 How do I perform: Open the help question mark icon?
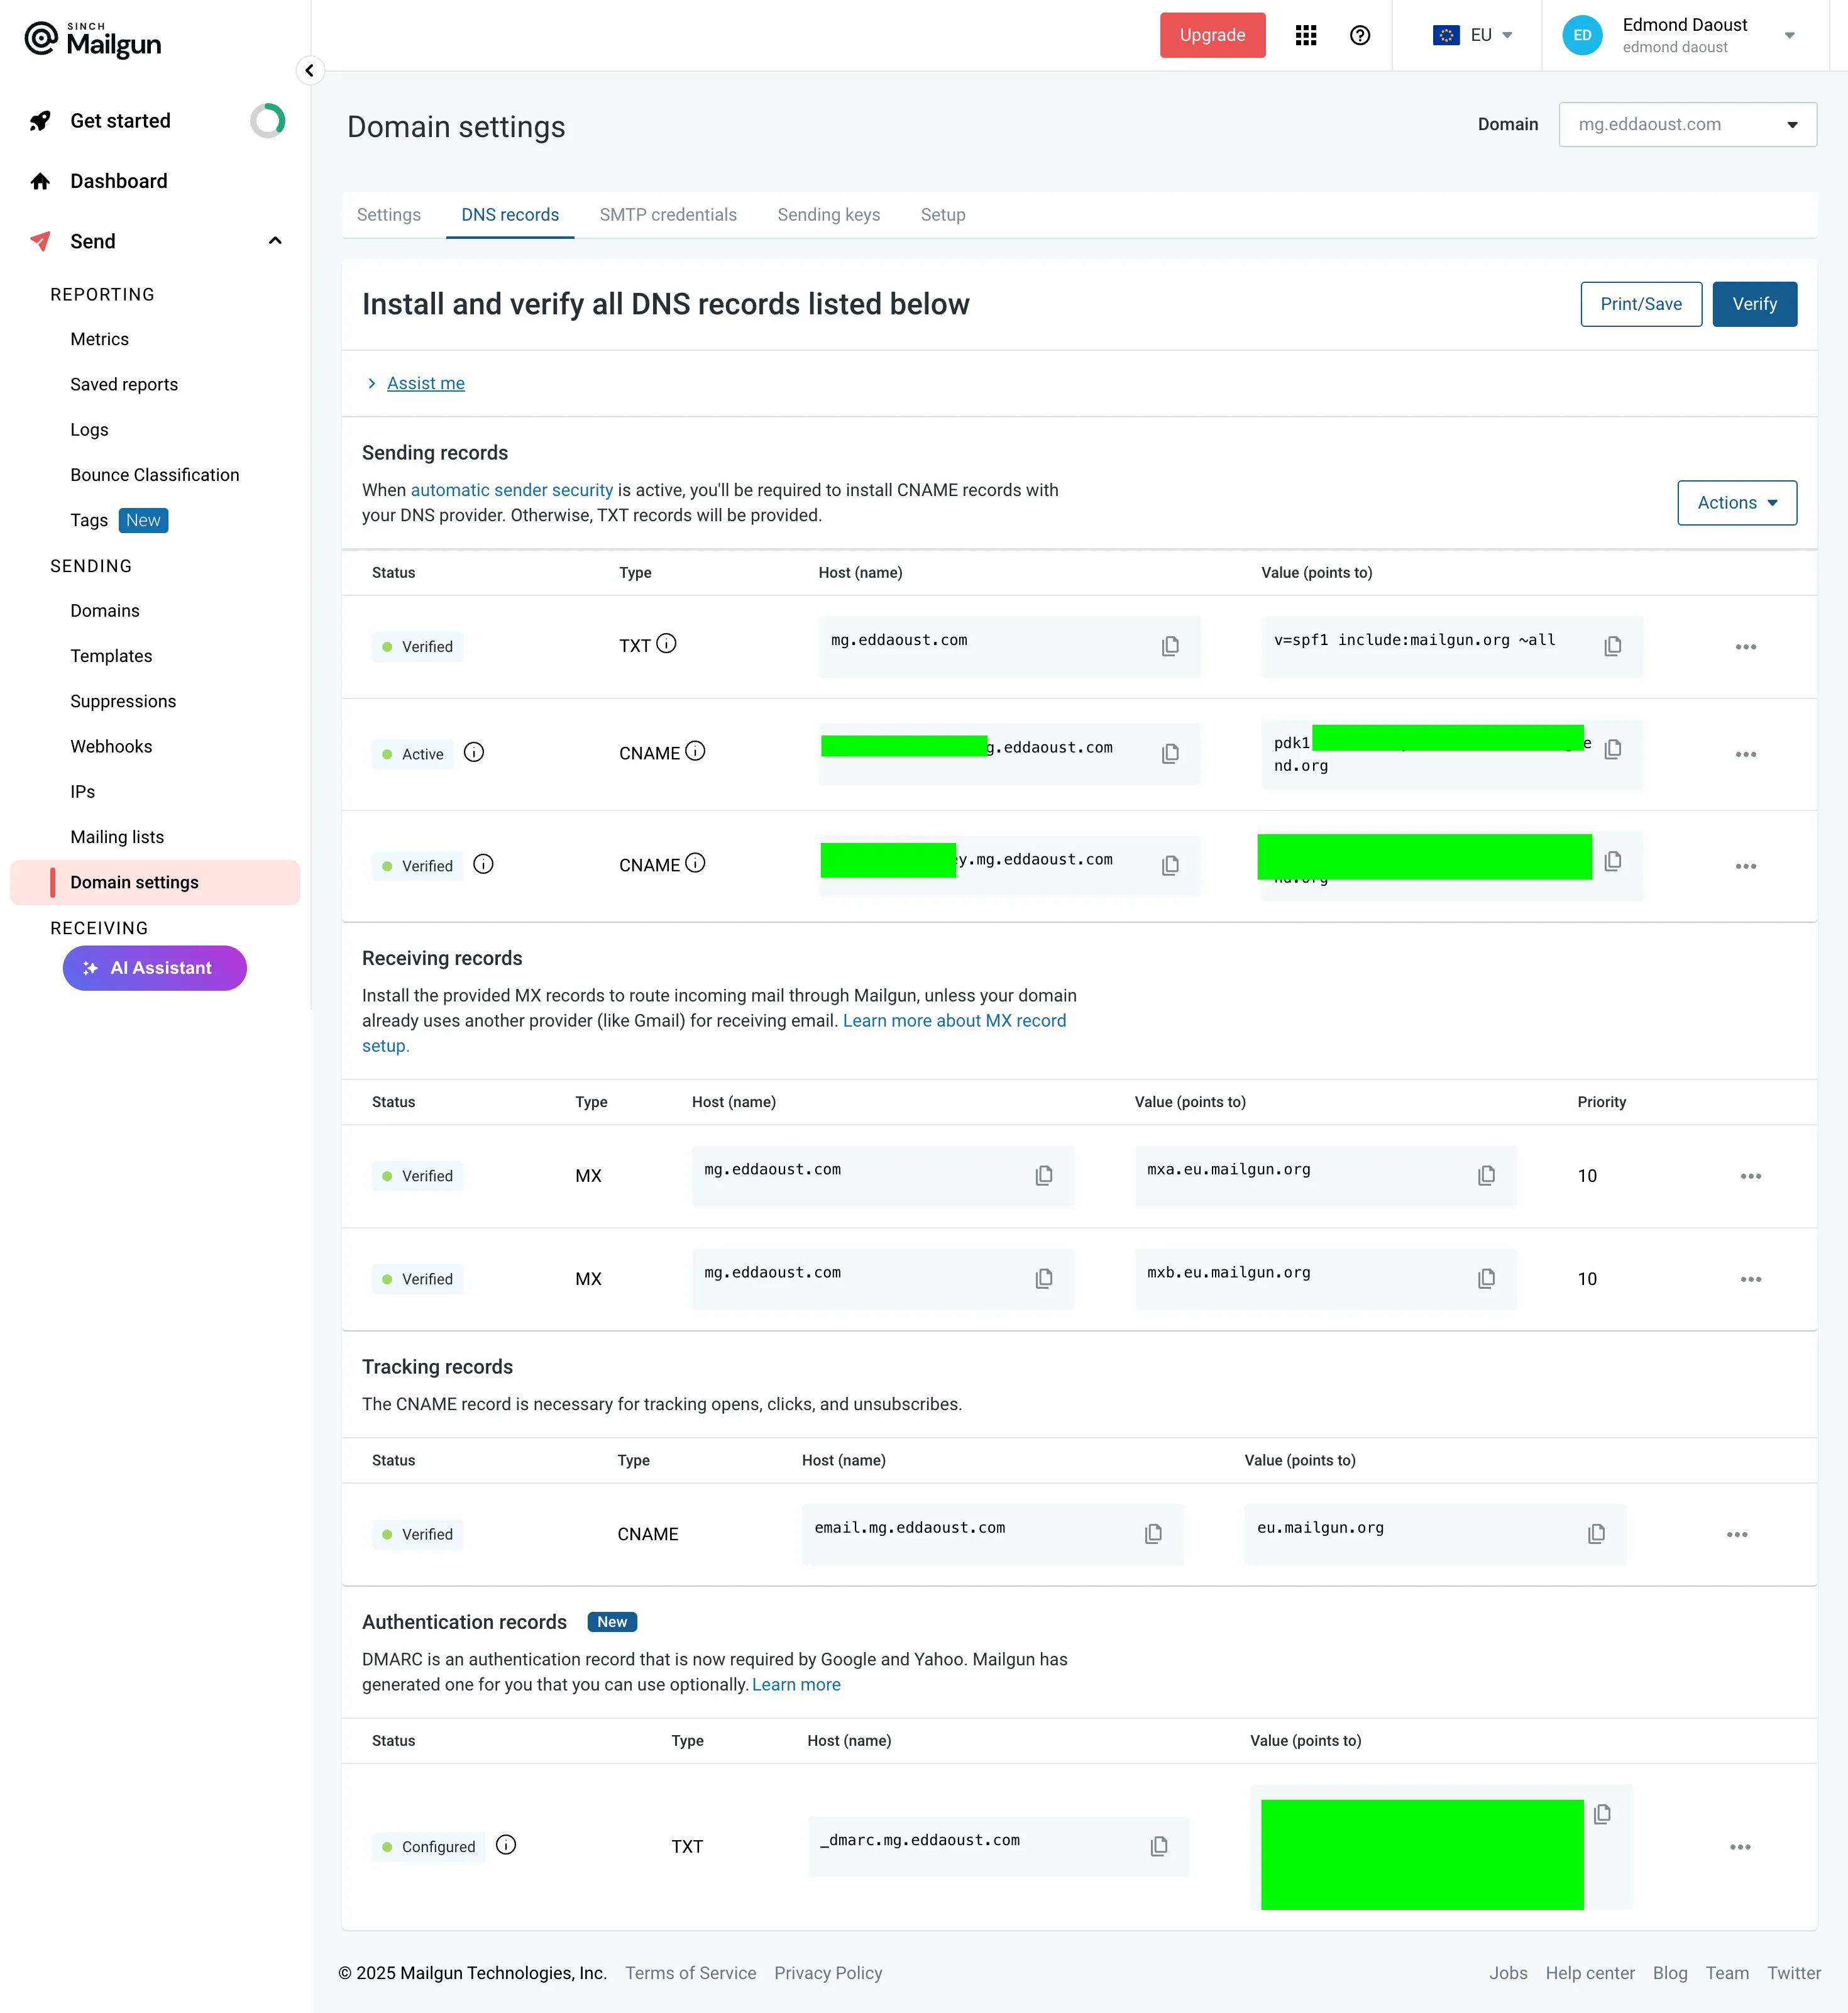point(1359,35)
